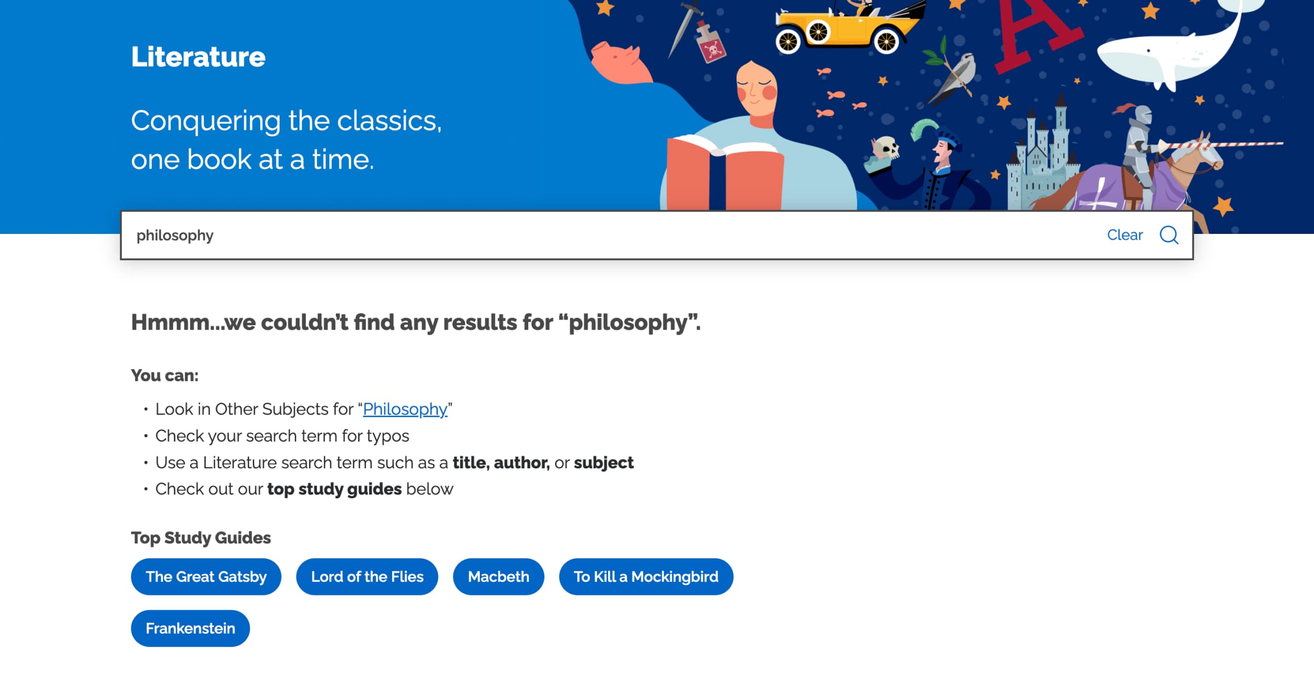Focus the search box containing philosophy
Screen dimensions: 1314x687
tap(578, 235)
